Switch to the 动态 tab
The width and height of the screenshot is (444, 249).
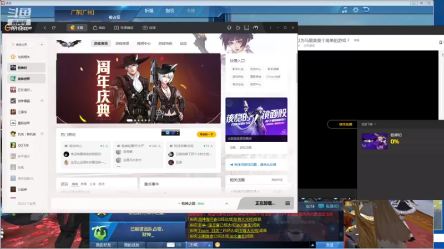pos(184,44)
